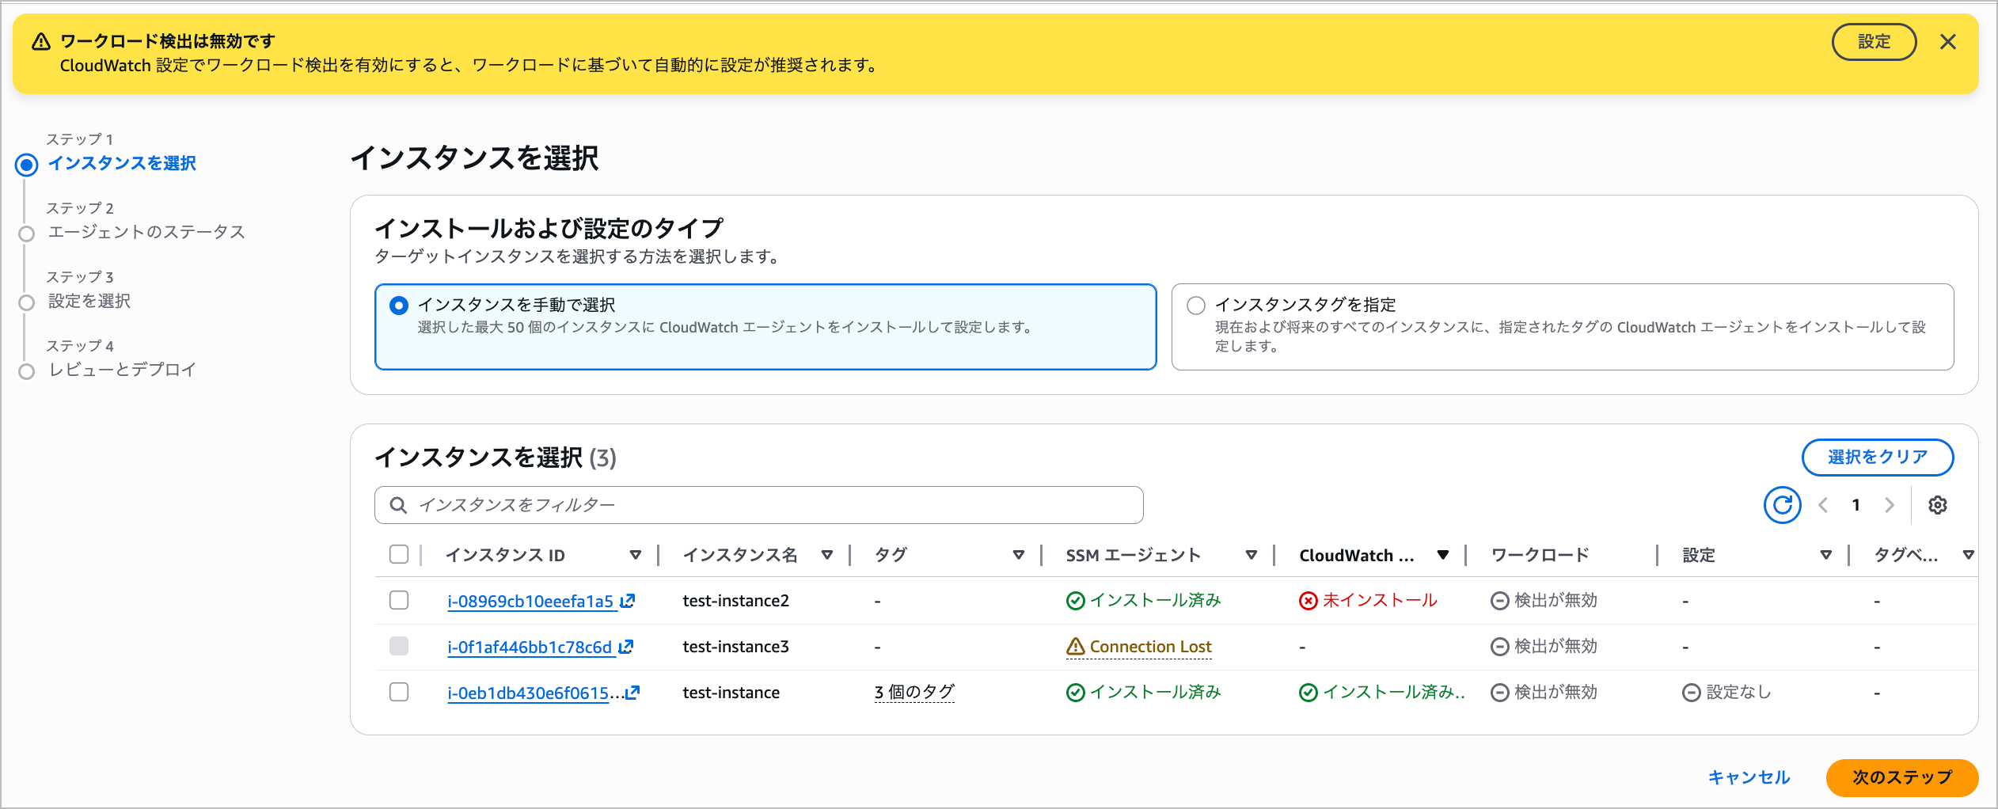
Task: Click the 3 個のタグ link
Action: (x=914, y=693)
